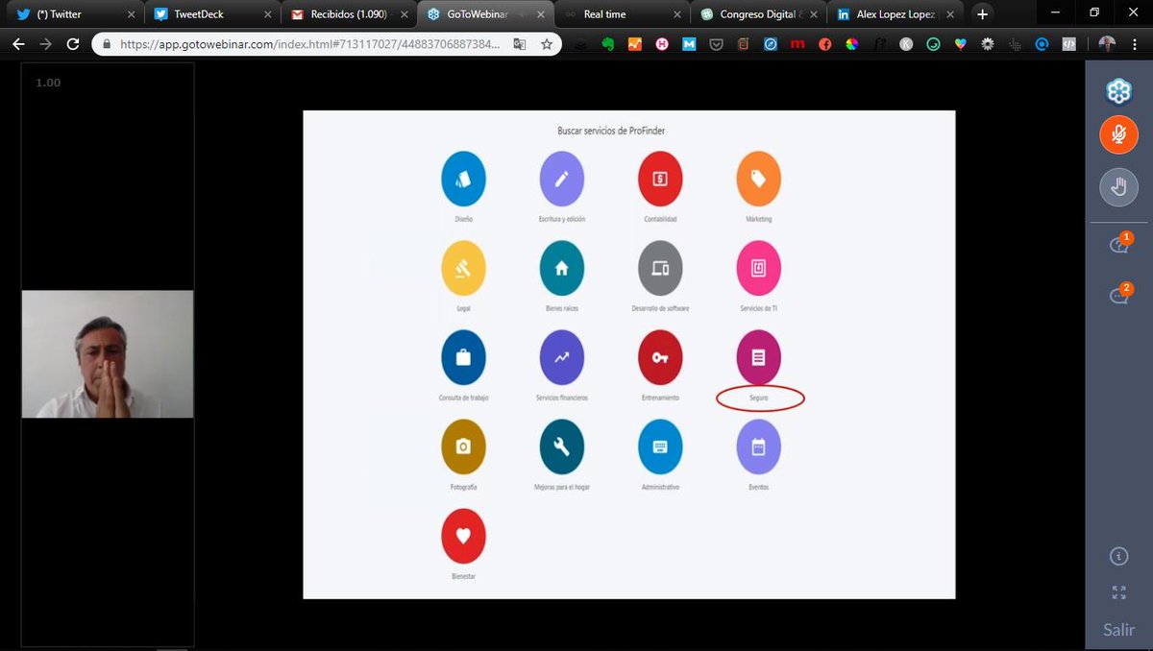Select the Servicios de TI pink icon
The height and width of the screenshot is (651, 1153).
point(758,268)
